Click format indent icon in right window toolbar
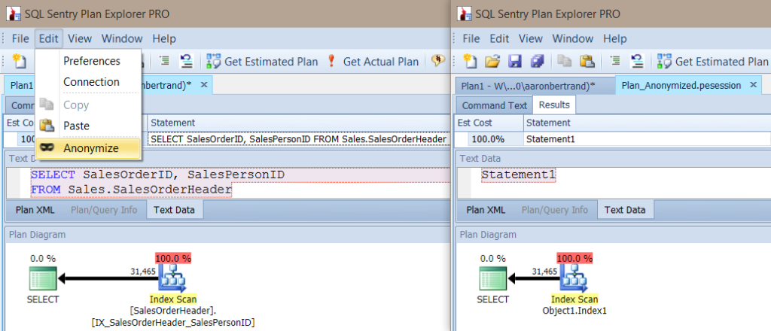 (x=615, y=61)
